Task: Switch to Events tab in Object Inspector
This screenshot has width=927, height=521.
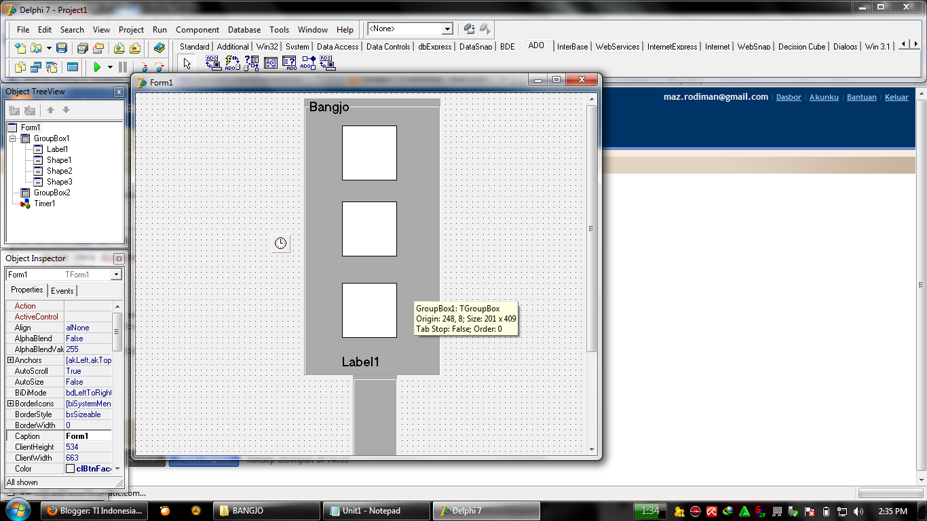Action: pyautogui.click(x=62, y=290)
